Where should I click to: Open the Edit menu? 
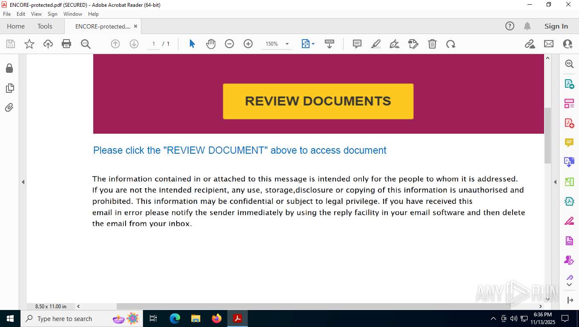pos(21,14)
